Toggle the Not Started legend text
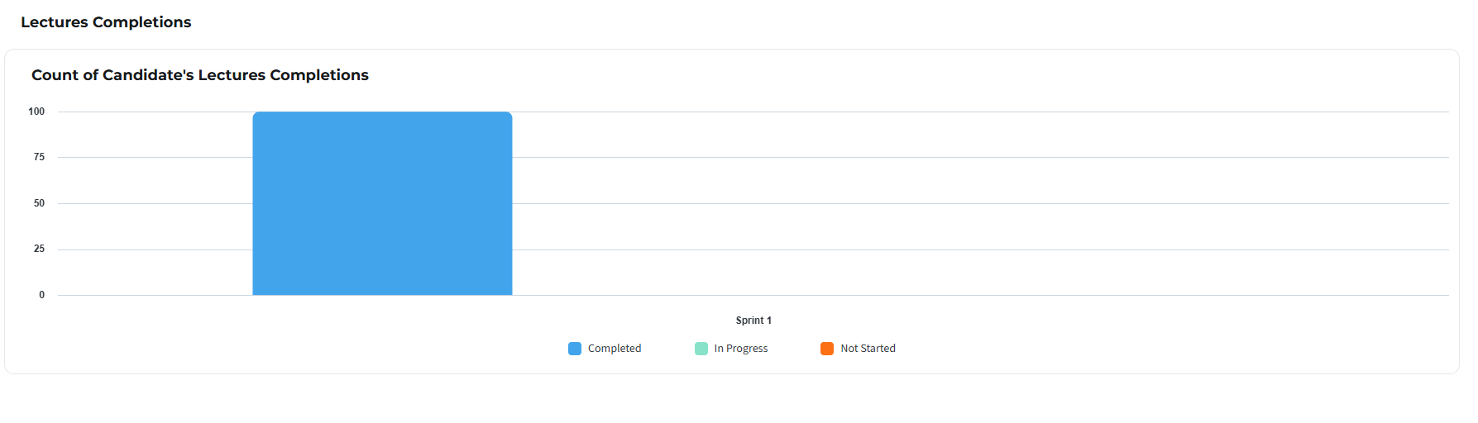Screen dimensions: 1478x423 [x=868, y=349]
